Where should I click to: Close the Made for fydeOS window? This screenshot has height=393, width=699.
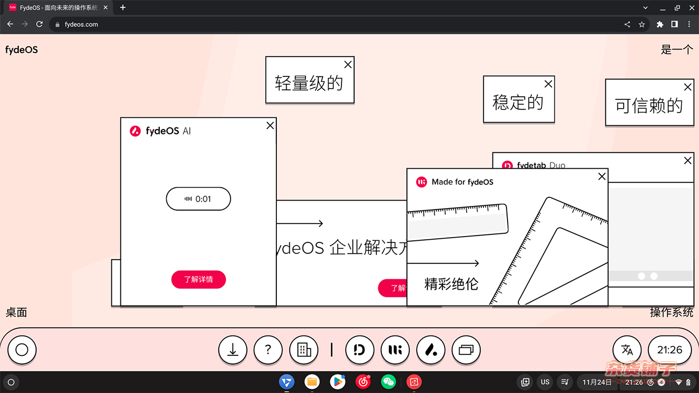pos(602,176)
